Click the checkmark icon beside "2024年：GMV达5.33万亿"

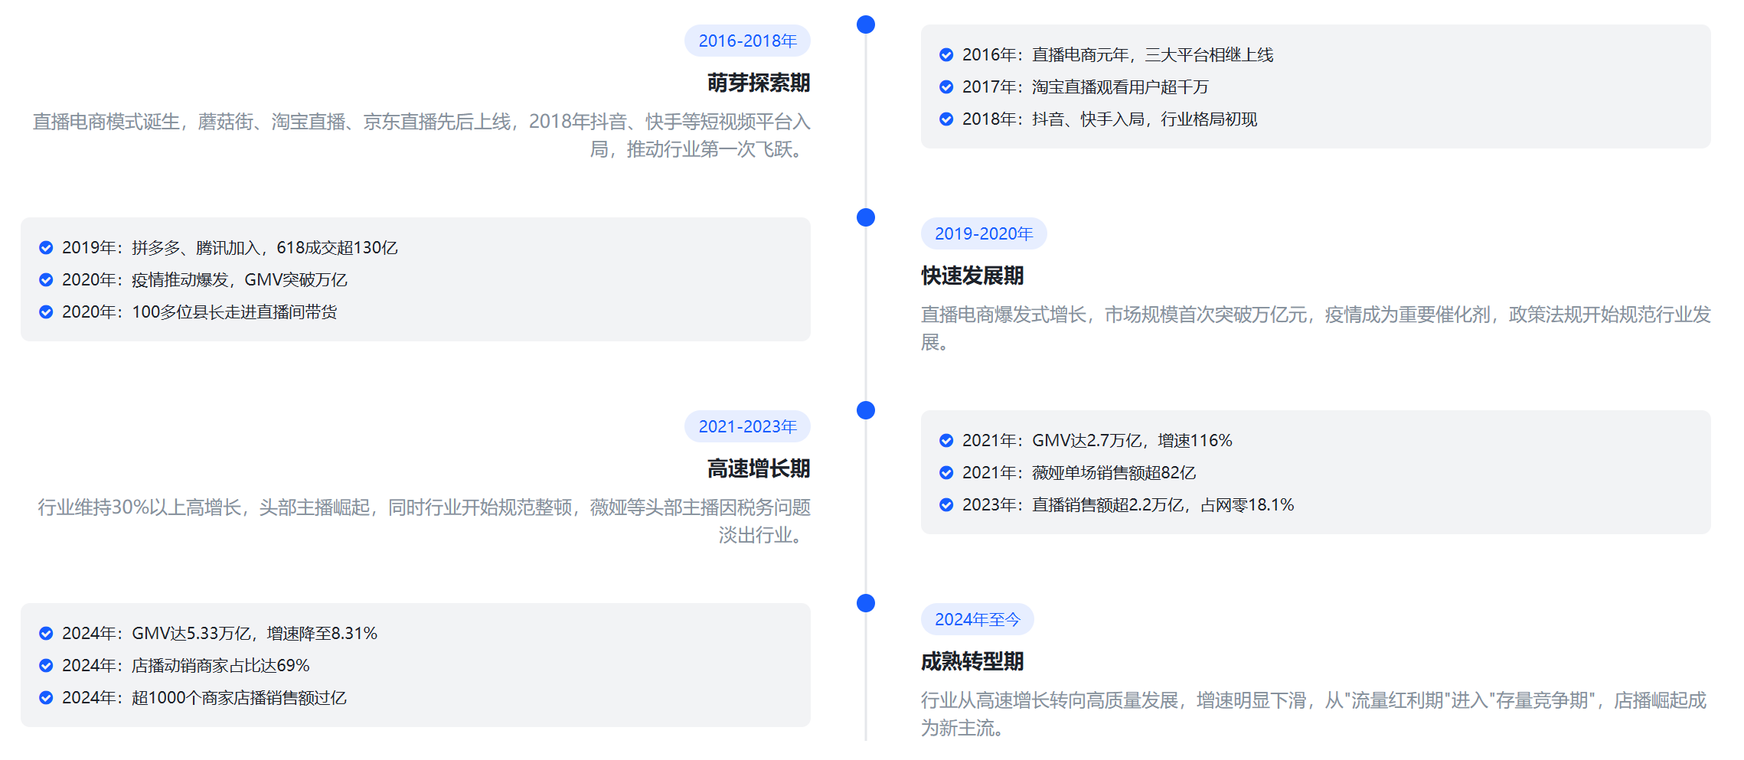tap(44, 633)
